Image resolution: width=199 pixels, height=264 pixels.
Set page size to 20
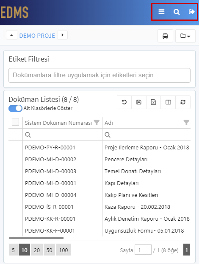pos(37,250)
